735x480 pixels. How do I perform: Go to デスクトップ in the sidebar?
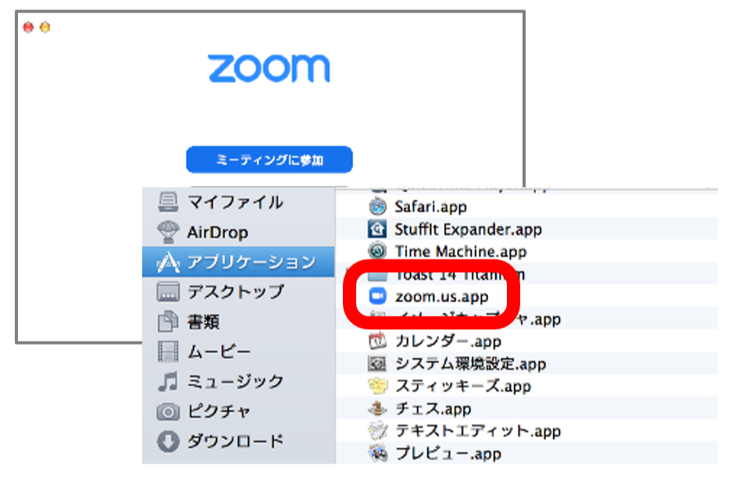238,292
